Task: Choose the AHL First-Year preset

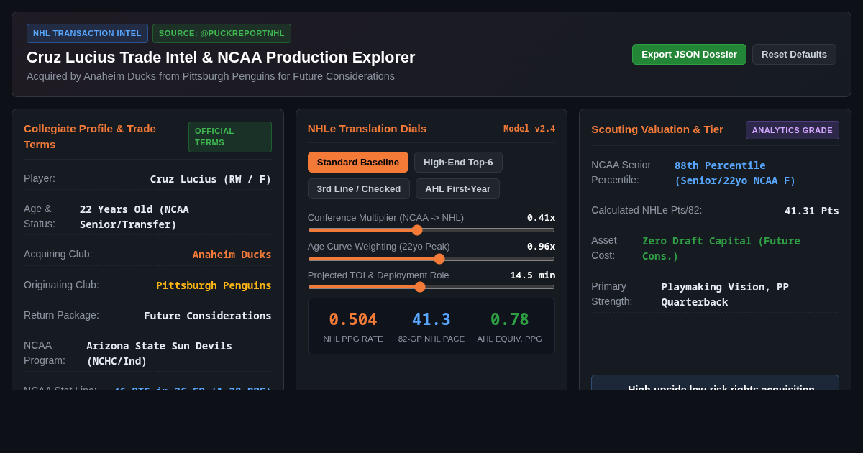Action: click(457, 188)
